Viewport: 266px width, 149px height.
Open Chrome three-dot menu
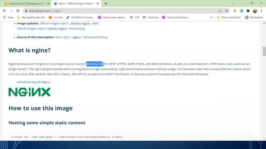click(x=261, y=11)
